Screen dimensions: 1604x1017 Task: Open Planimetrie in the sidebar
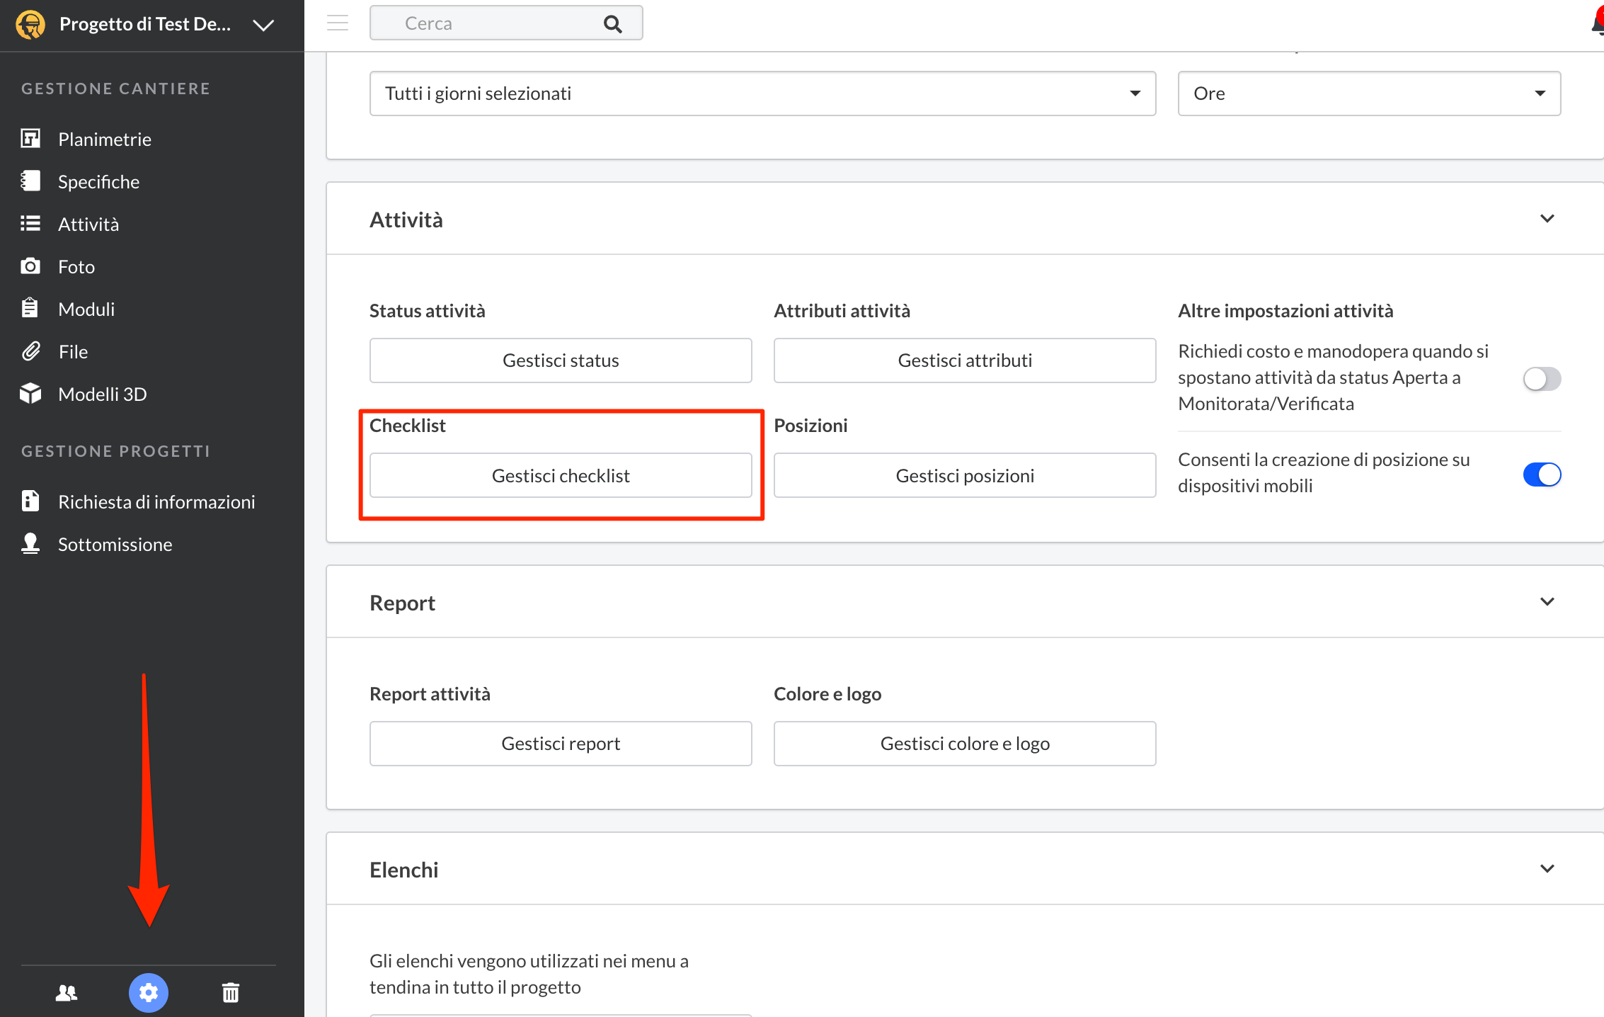[105, 139]
